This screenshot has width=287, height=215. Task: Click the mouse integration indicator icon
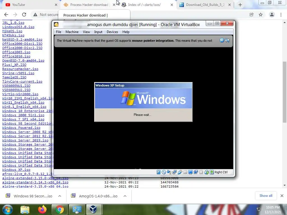(x=206, y=172)
